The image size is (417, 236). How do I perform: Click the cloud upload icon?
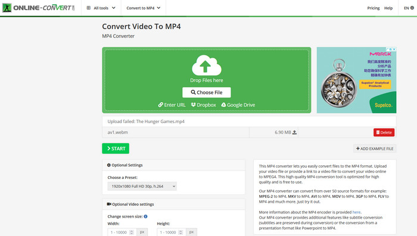(207, 65)
